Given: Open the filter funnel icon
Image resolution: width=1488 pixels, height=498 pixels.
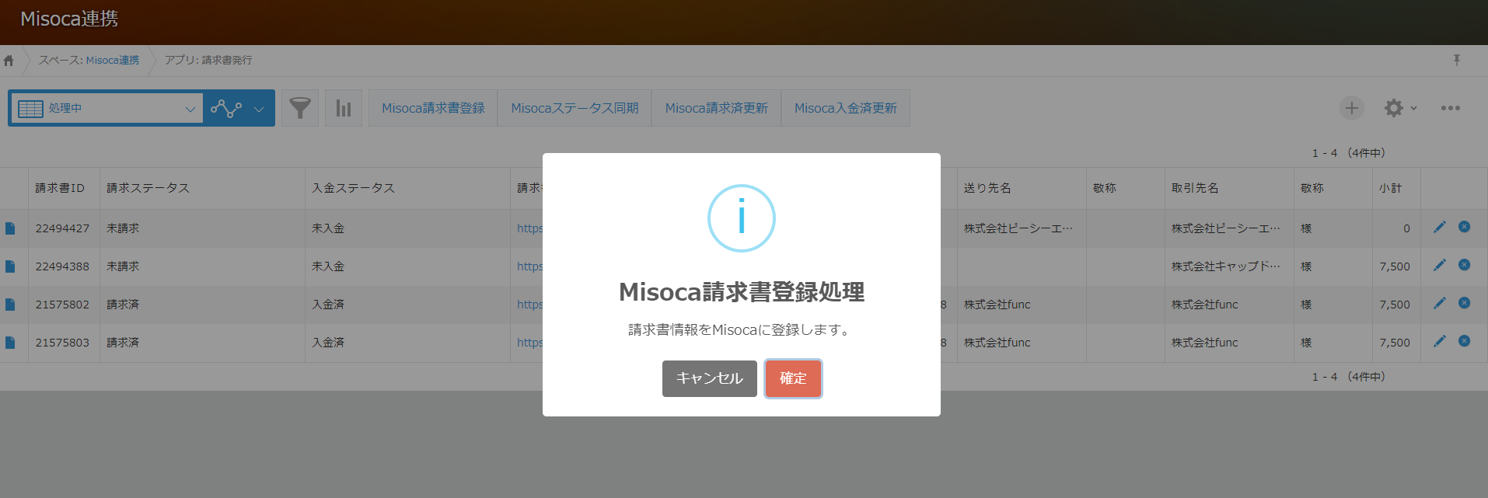Looking at the screenshot, I should coord(300,108).
